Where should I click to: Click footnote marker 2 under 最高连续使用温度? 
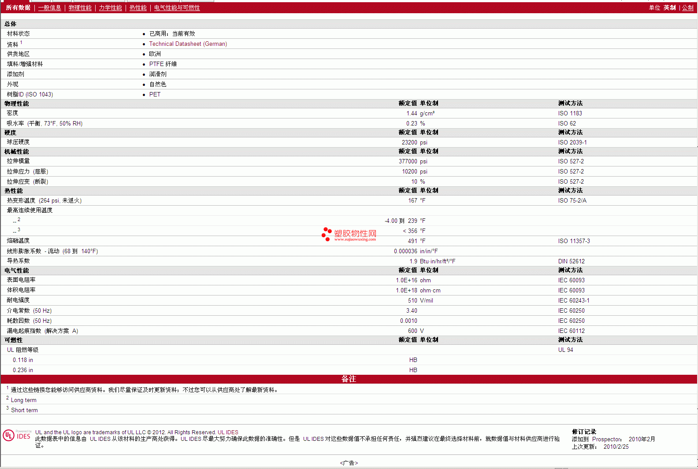(19, 219)
